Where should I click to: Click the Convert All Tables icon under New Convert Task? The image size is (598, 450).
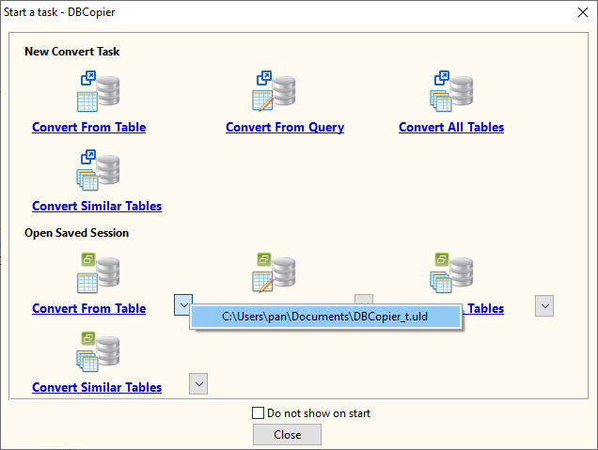coord(451,91)
